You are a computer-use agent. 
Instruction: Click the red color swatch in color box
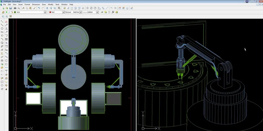[x=50, y=12]
